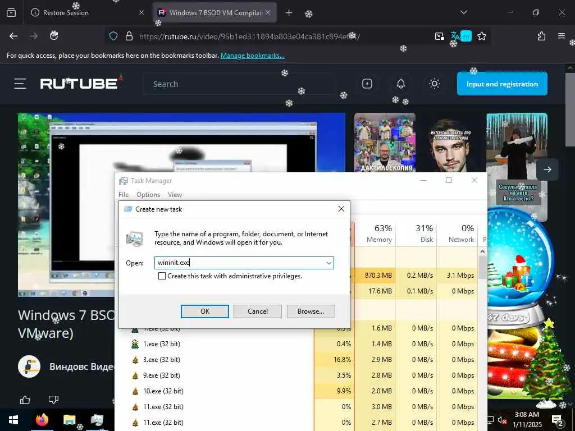
Task: Open Firefox hamburger application menu
Action: click(561, 36)
